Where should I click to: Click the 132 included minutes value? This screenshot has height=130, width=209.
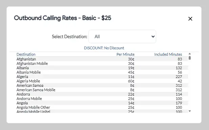coord(179,68)
